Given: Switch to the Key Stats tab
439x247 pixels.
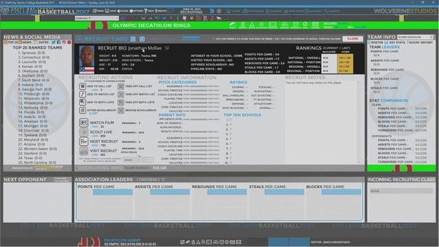Looking at the screenshot, I should point(395,43).
